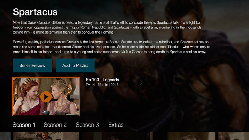Open the Series Preview
The image size is (249, 140).
tap(33, 65)
